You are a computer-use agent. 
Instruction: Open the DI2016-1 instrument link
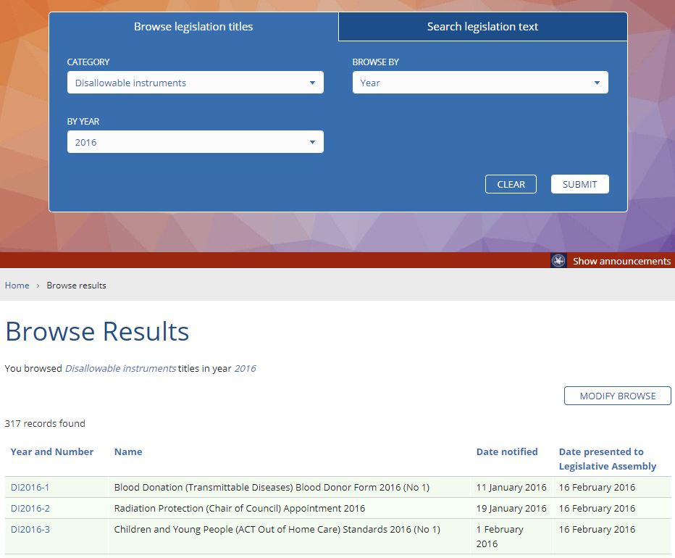tap(30, 487)
